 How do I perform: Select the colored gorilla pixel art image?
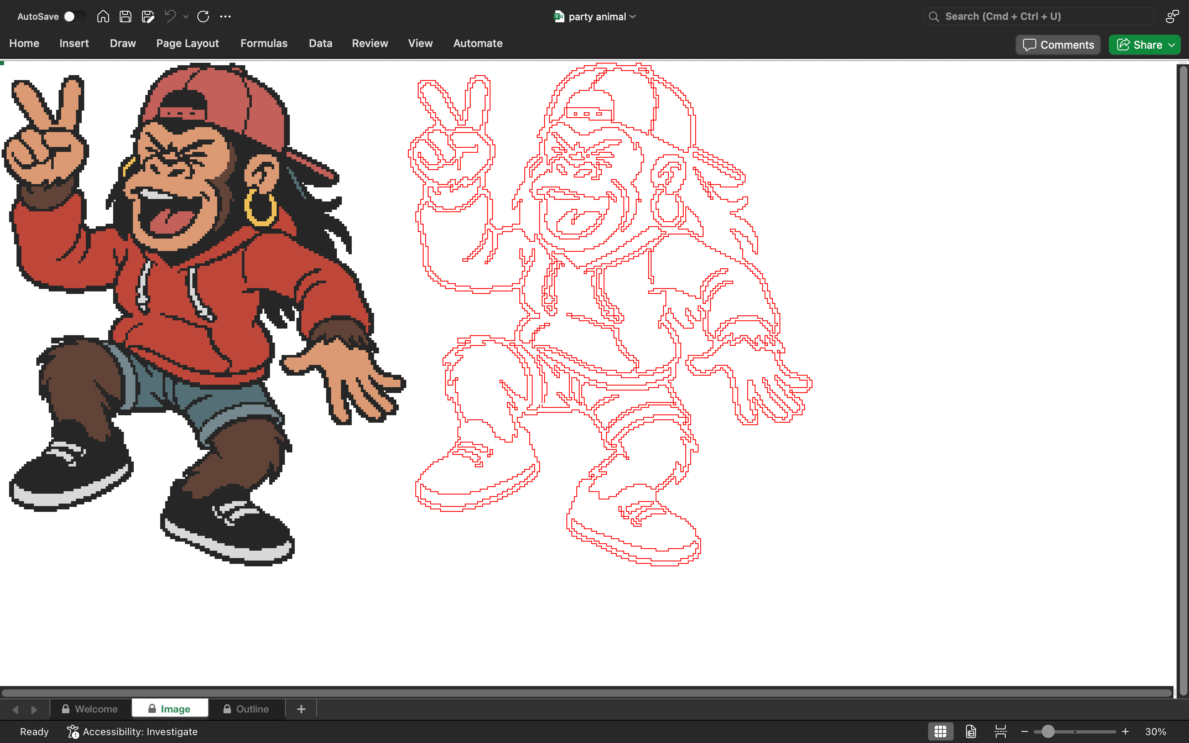(204, 315)
